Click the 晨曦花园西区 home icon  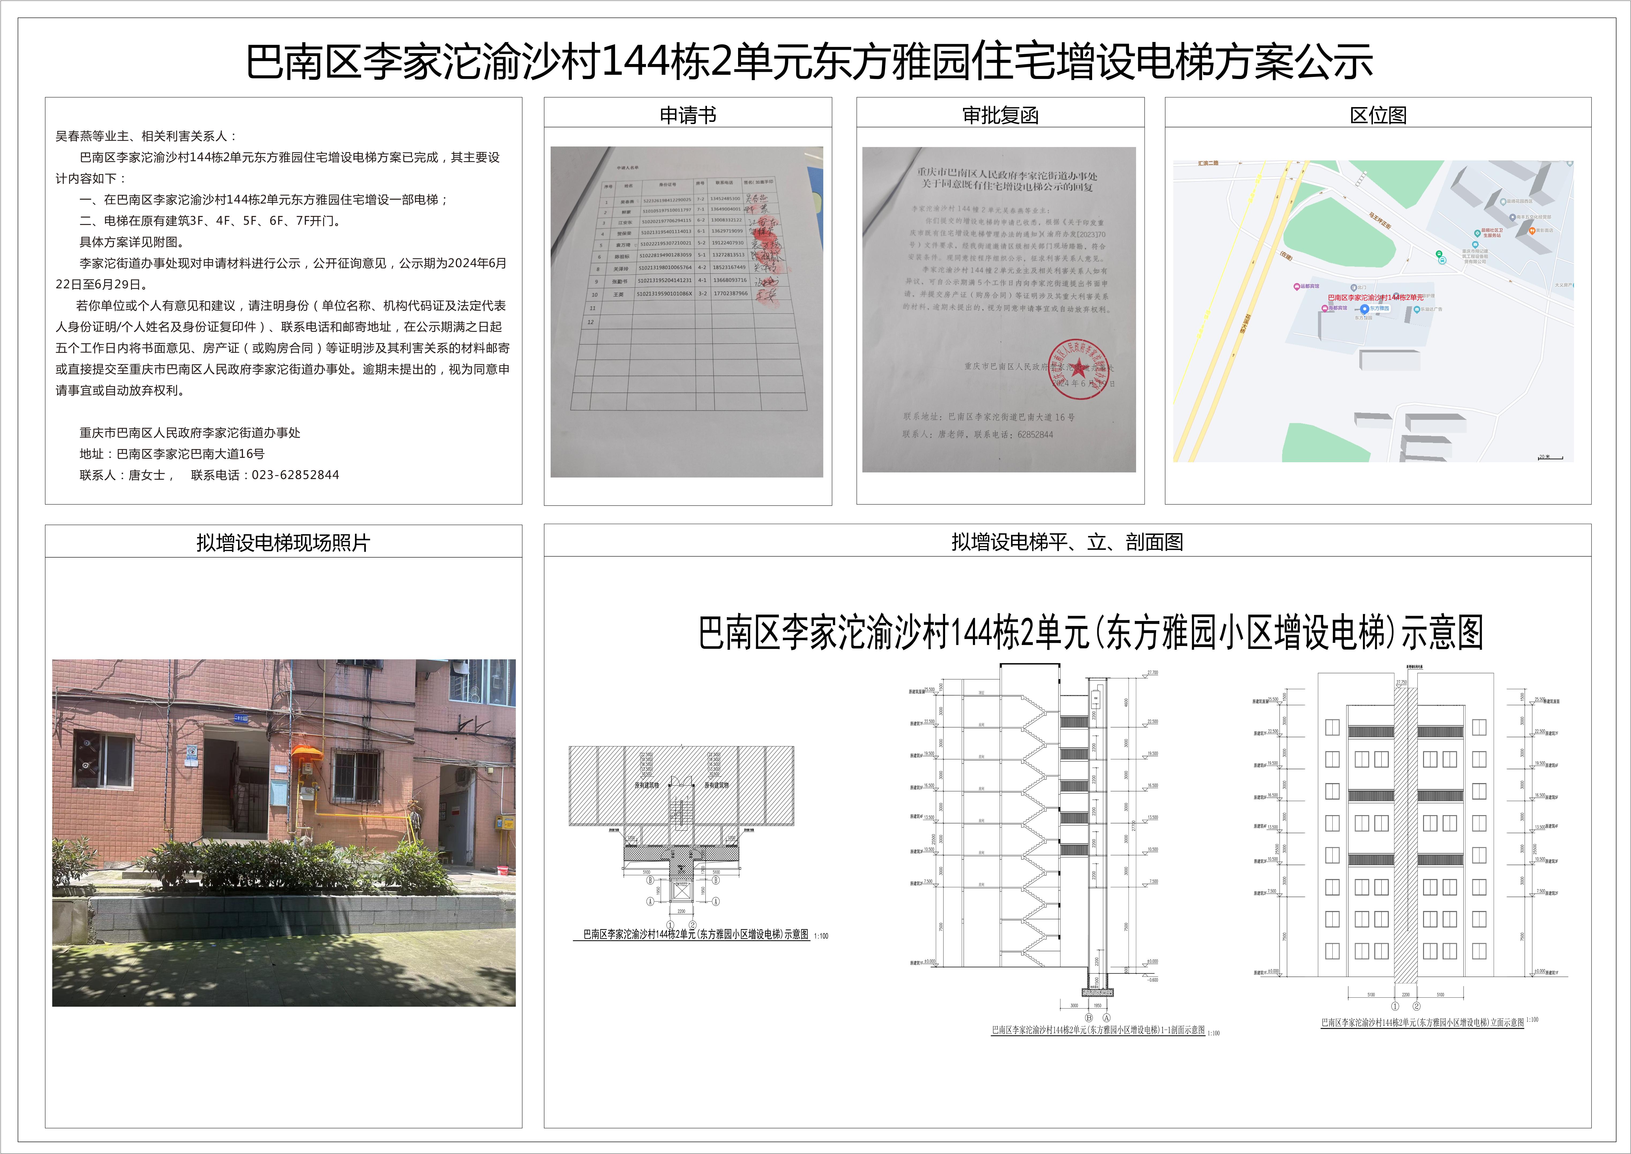pos(1503,202)
